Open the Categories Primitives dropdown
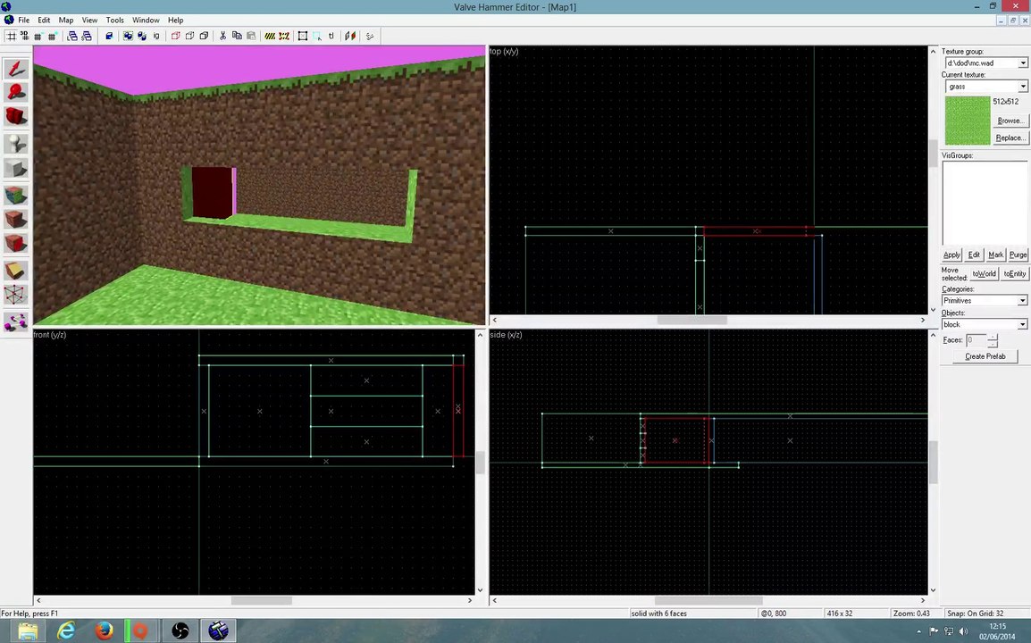This screenshot has width=1031, height=643. pos(1023,300)
